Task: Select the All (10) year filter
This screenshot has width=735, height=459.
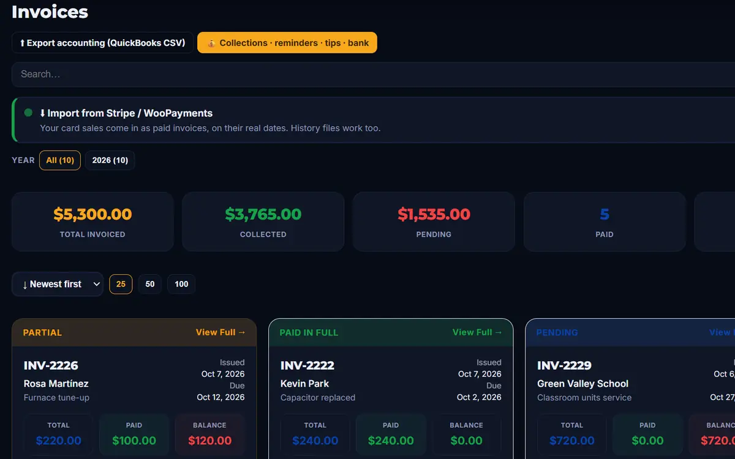Action: click(60, 160)
